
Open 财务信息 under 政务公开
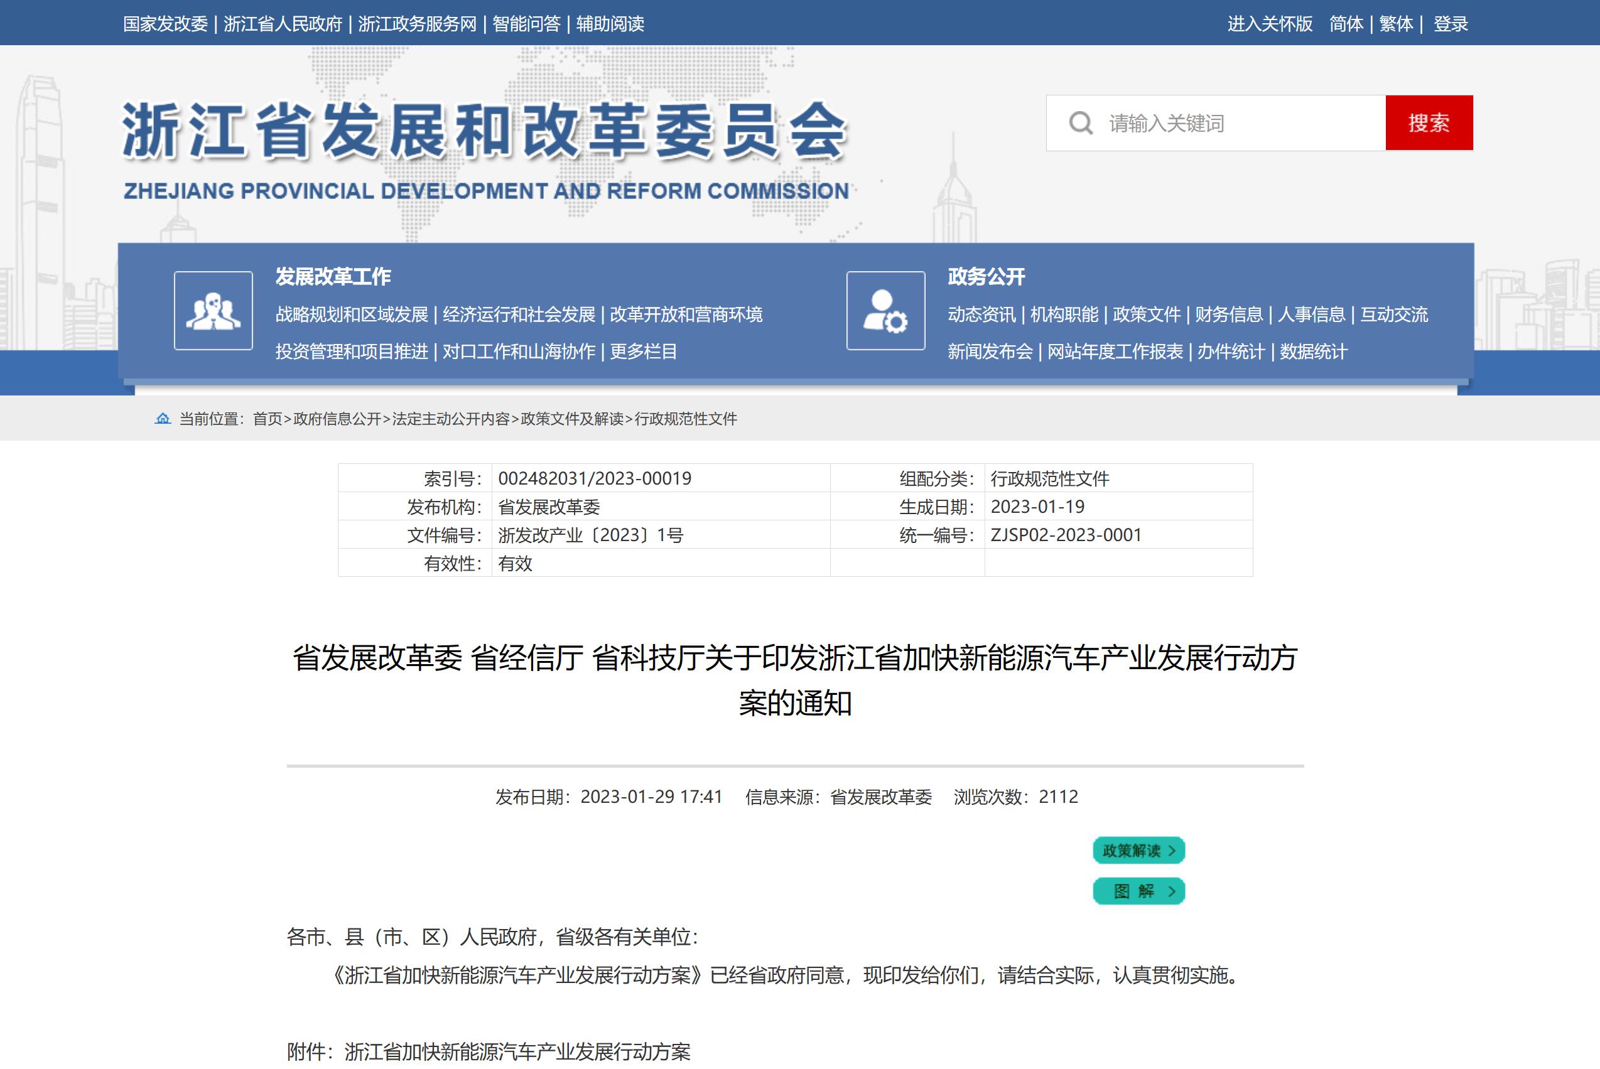click(1229, 314)
